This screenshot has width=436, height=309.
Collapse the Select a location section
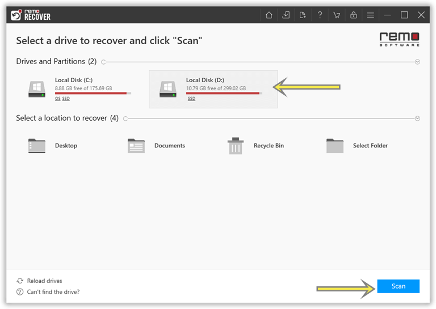coord(417,118)
